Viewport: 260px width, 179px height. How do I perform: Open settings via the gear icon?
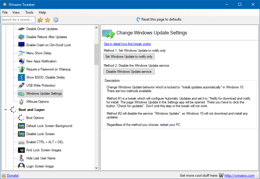point(56,20)
